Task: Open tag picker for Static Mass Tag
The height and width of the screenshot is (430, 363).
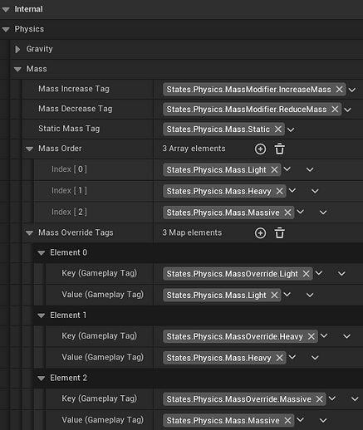Action: click(x=291, y=129)
